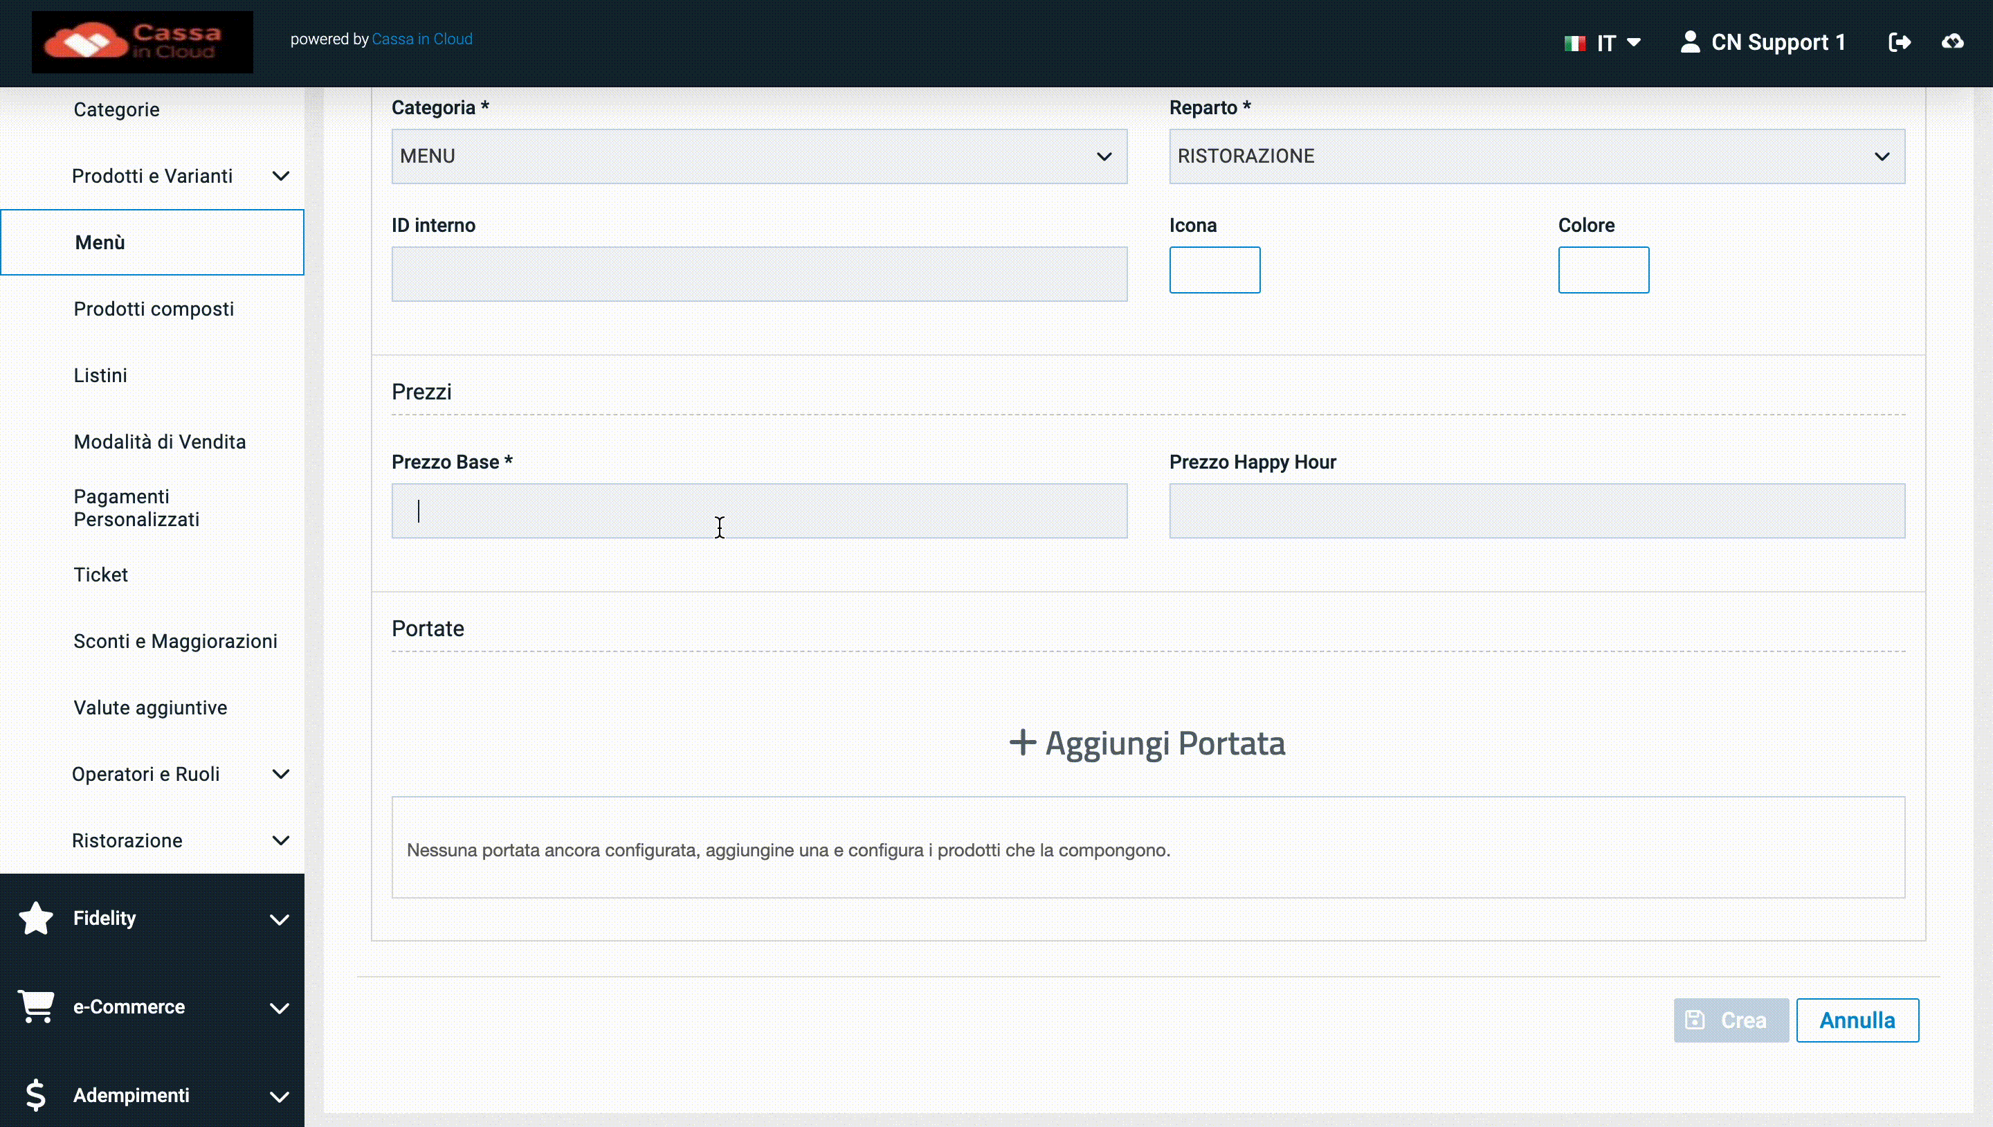1993x1127 pixels.
Task: Open Modalità di Vendita
Action: [159, 442]
